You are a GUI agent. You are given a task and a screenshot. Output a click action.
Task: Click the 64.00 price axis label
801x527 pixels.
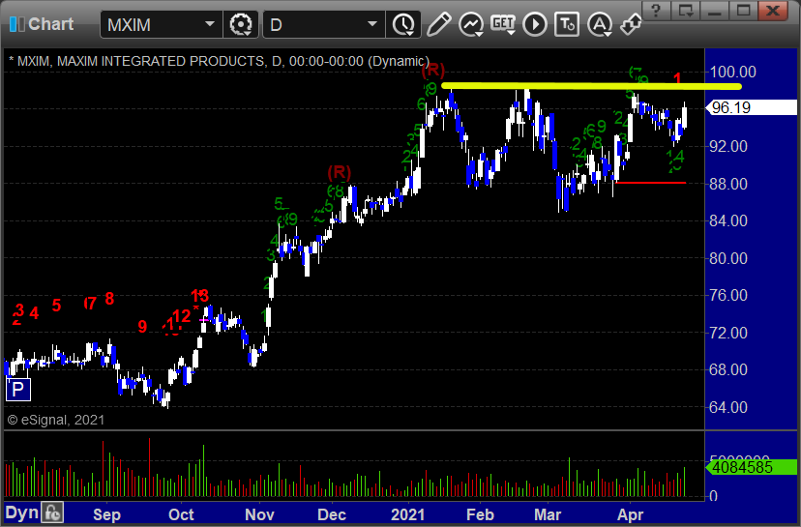click(728, 407)
